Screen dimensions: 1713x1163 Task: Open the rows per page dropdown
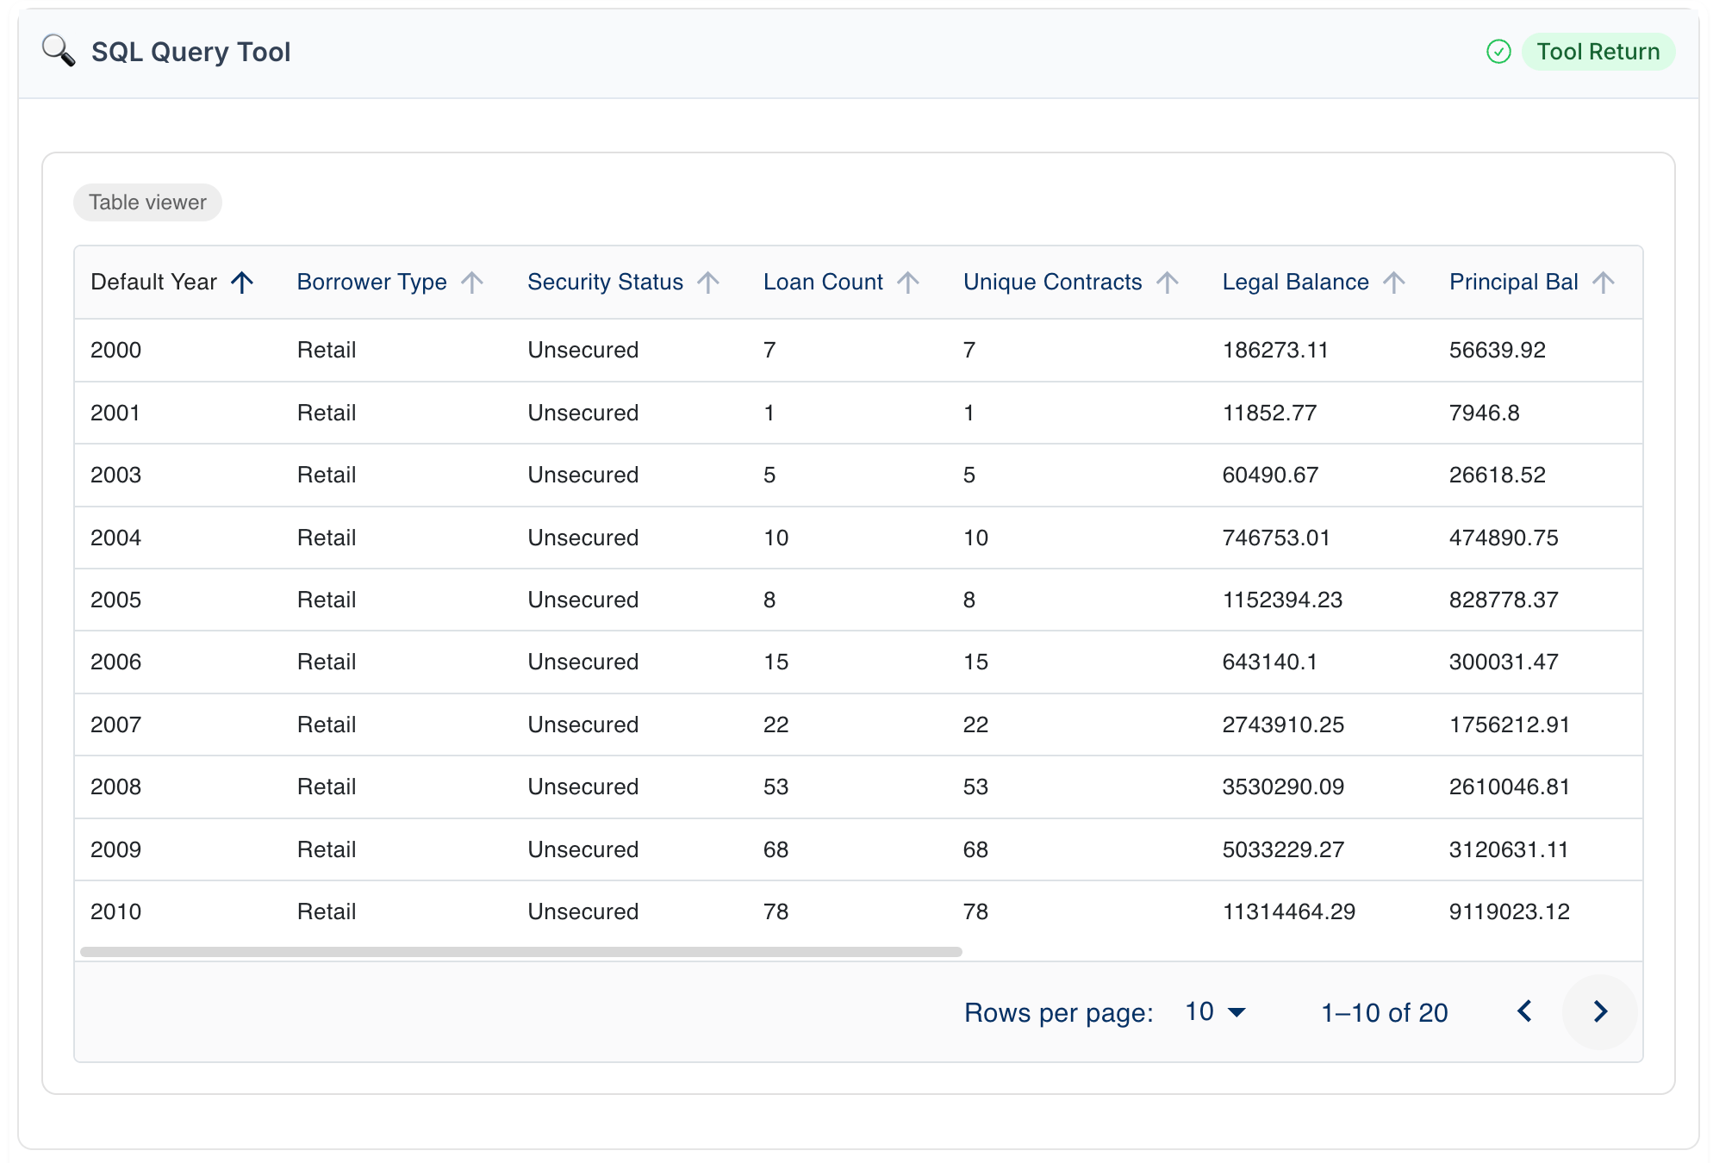tap(1215, 1011)
